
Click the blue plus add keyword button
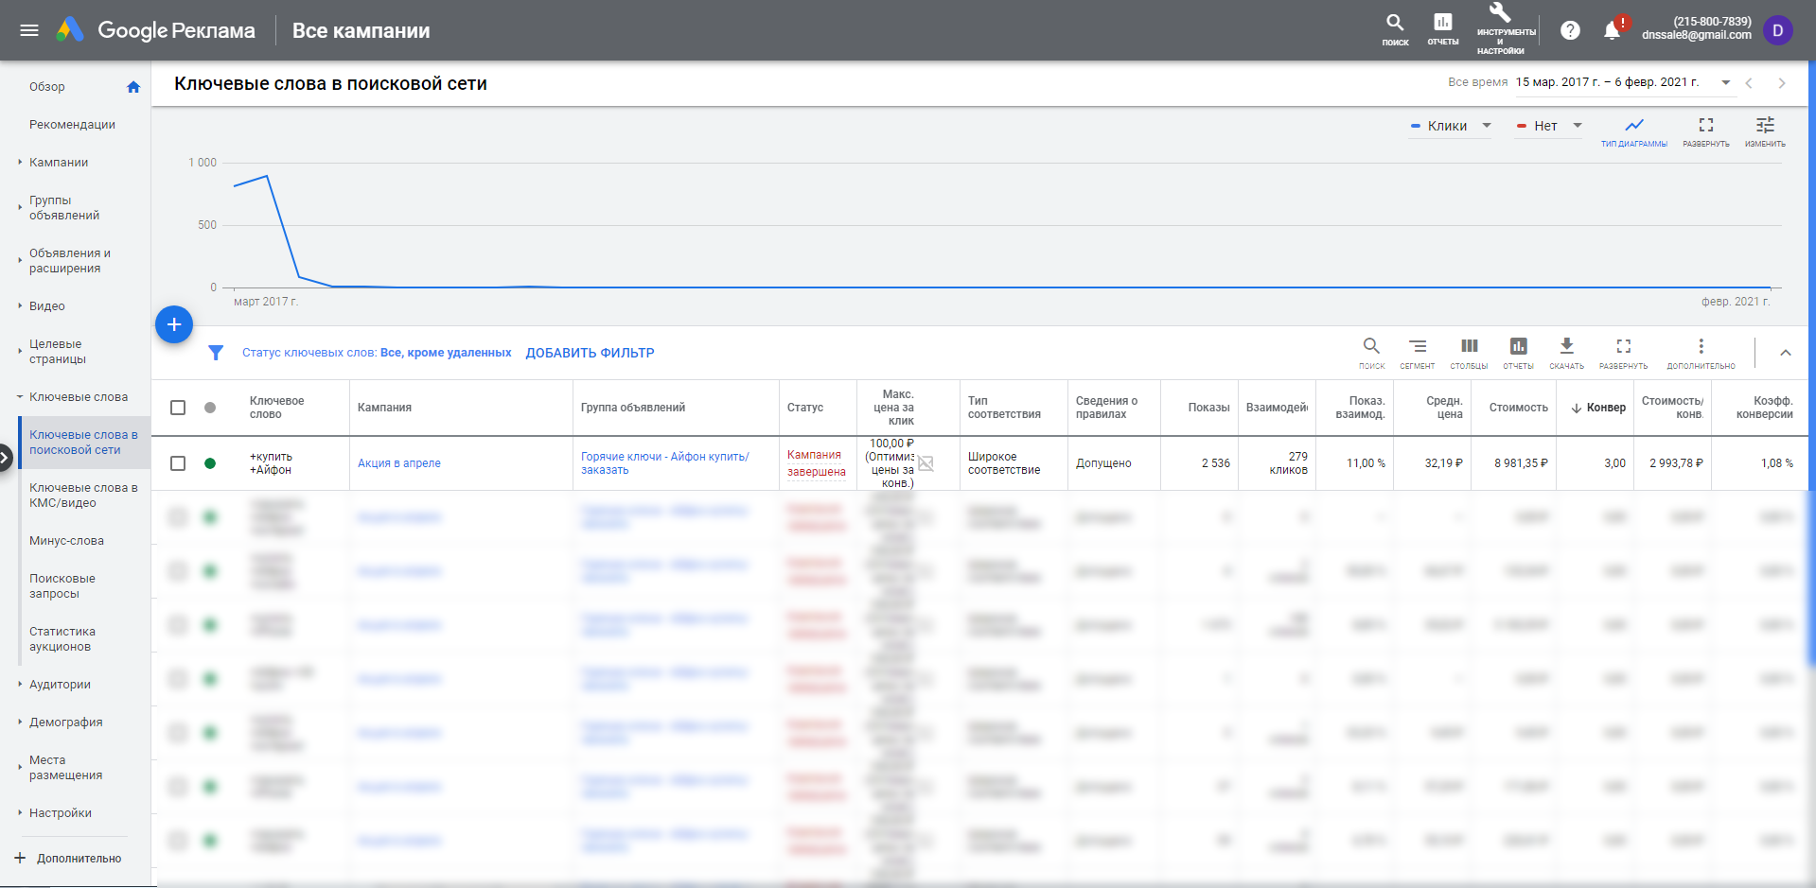174,324
